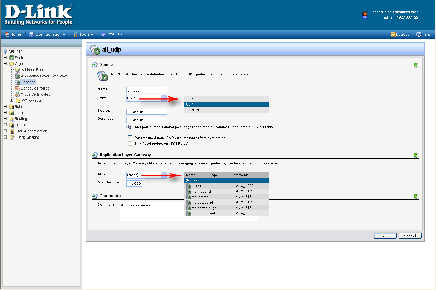Expand the User Authentication tree node
Viewport: 436px width, 290px height.
5,131
